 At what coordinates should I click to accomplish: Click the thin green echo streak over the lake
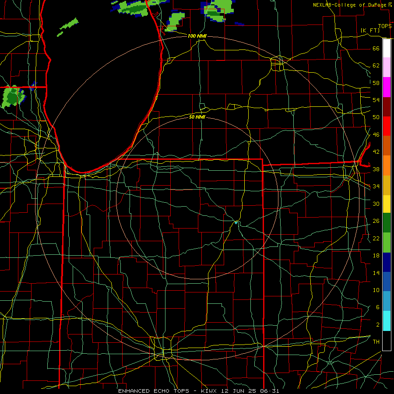click(x=69, y=24)
